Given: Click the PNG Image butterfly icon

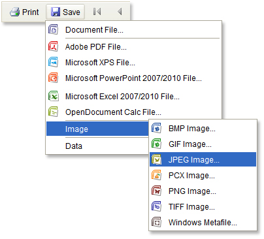Looking at the screenshot, I should click(x=156, y=191).
